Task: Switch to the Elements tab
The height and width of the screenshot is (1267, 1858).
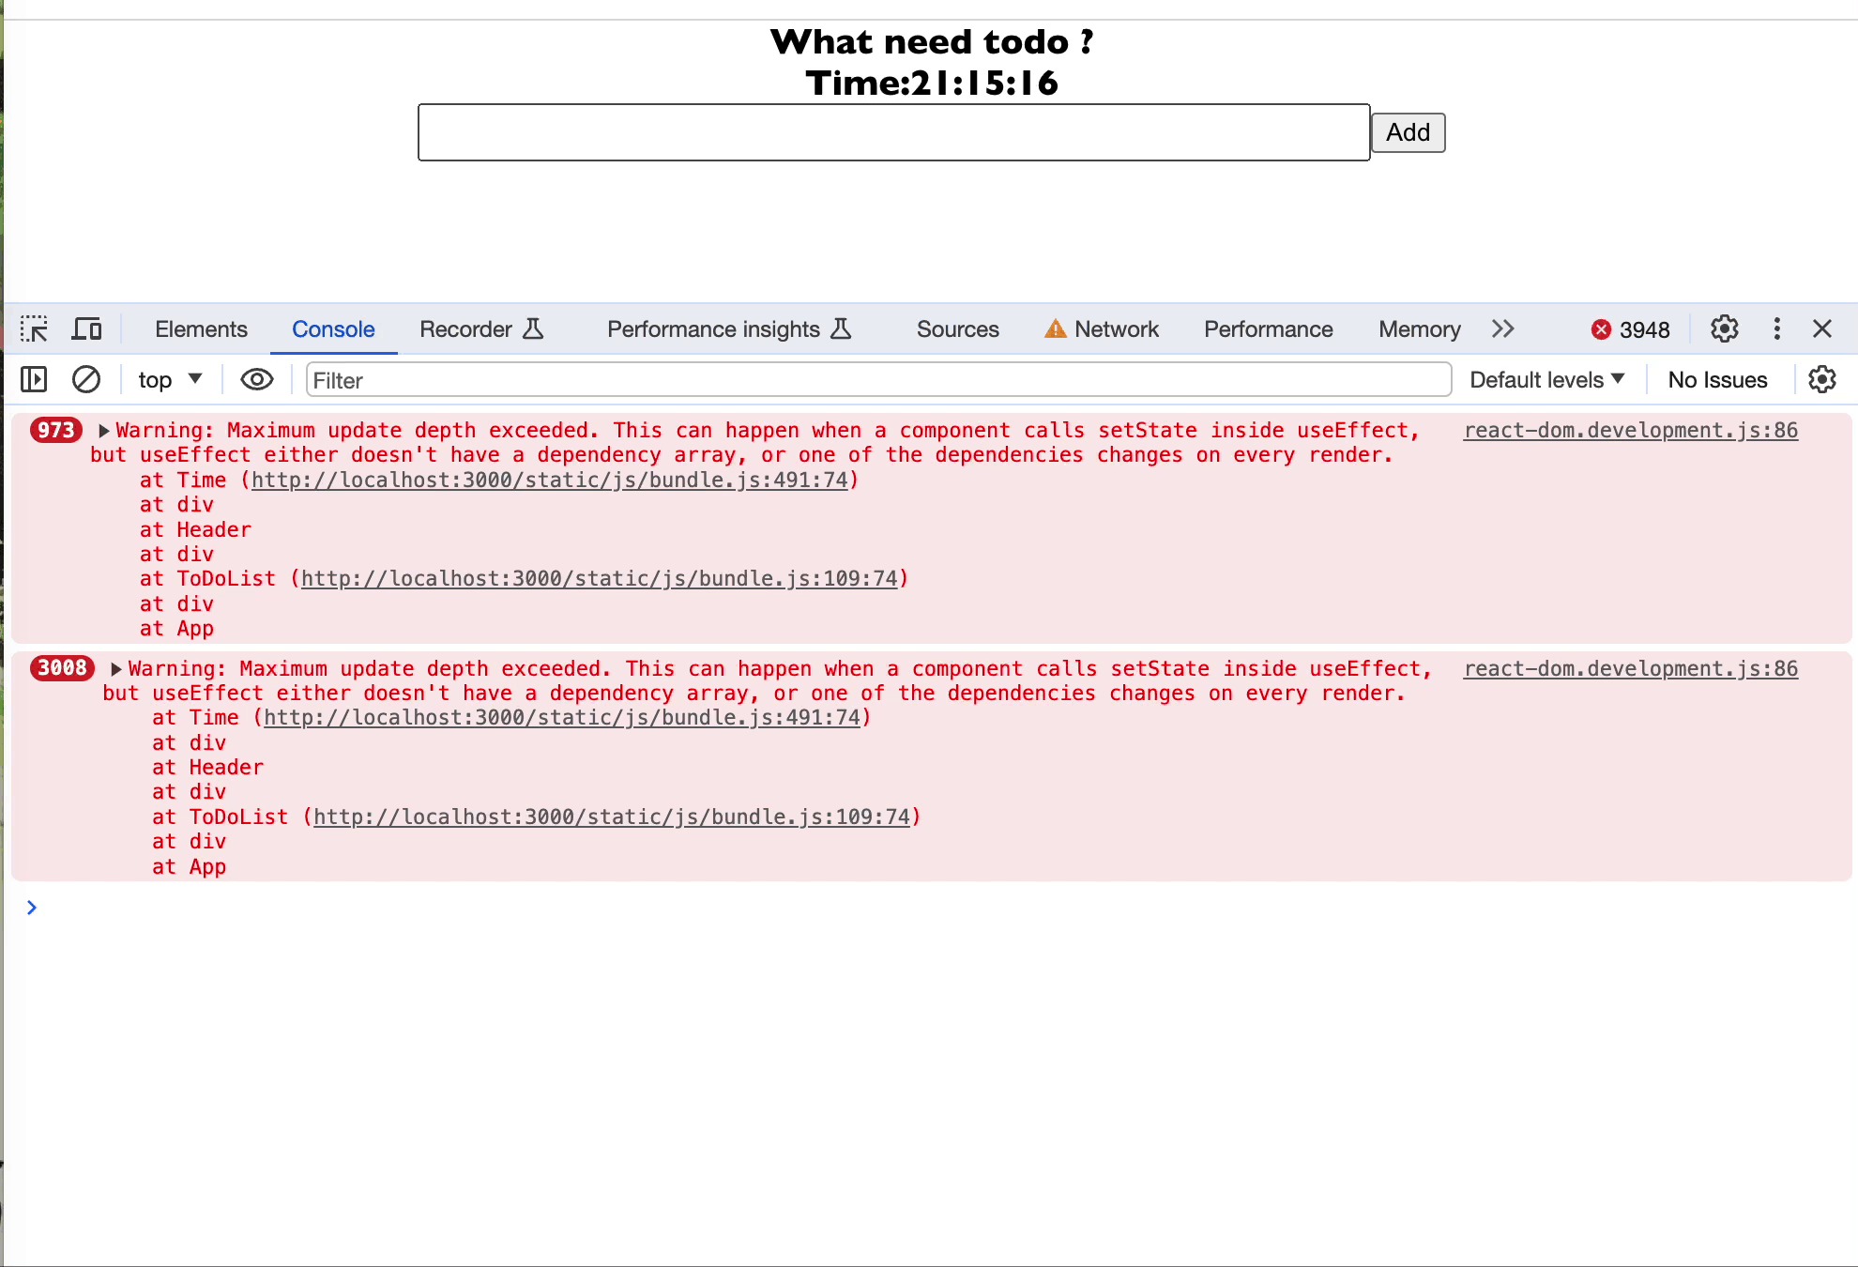Action: [x=201, y=329]
